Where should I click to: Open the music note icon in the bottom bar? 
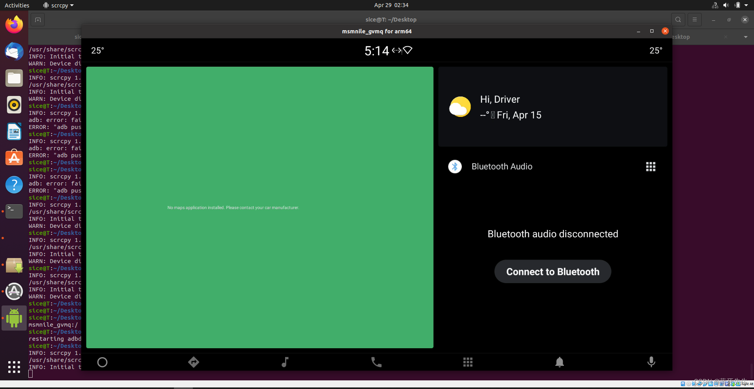pyautogui.click(x=285, y=362)
